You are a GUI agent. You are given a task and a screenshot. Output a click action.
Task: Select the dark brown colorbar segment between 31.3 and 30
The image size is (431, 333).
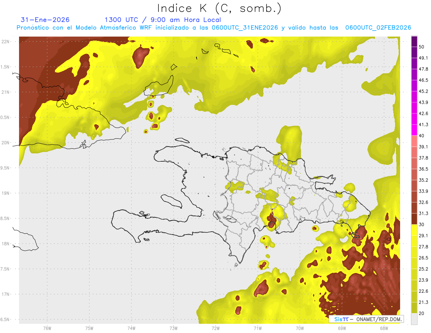point(414,219)
